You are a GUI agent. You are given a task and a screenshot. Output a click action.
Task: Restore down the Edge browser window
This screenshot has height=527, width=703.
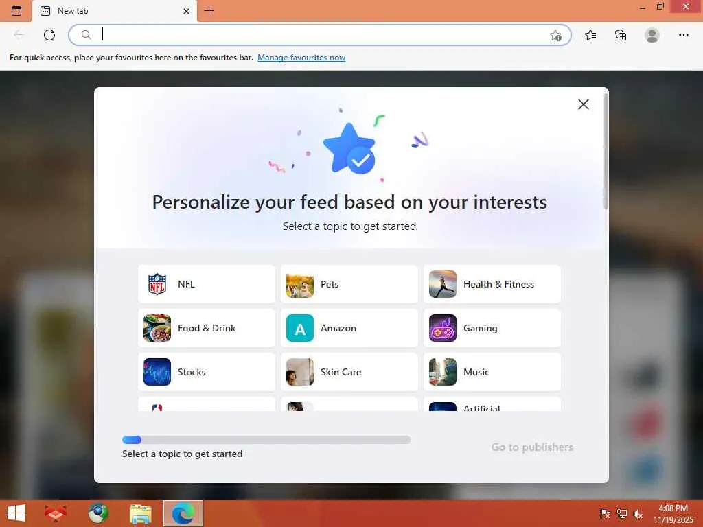point(660,7)
